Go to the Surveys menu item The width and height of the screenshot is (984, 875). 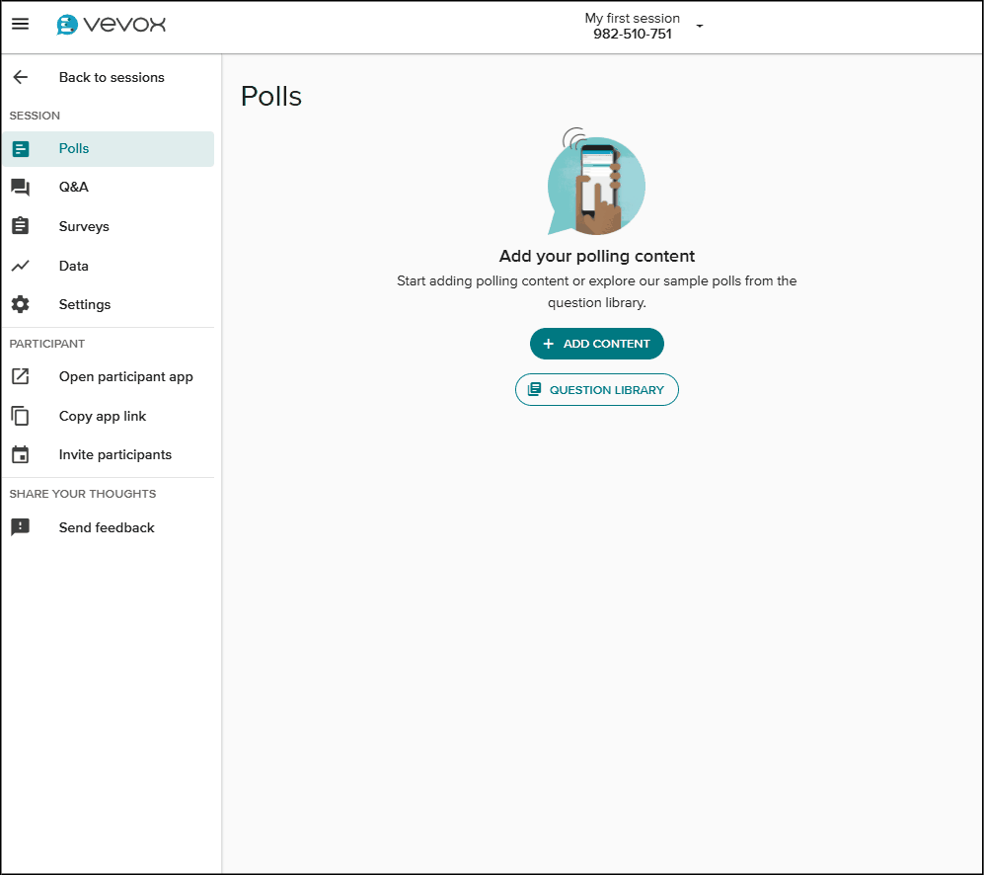[84, 226]
